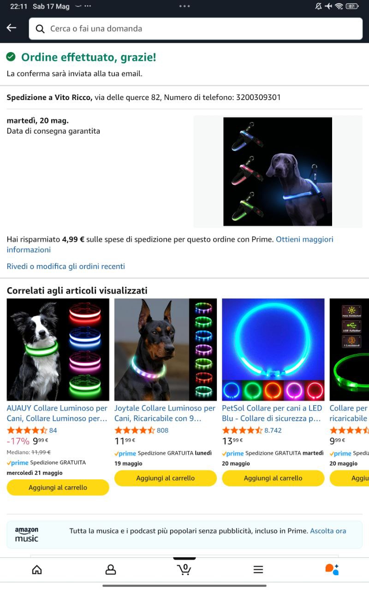Open the hamburger menu icon
This screenshot has height=590, width=369.
[258, 570]
